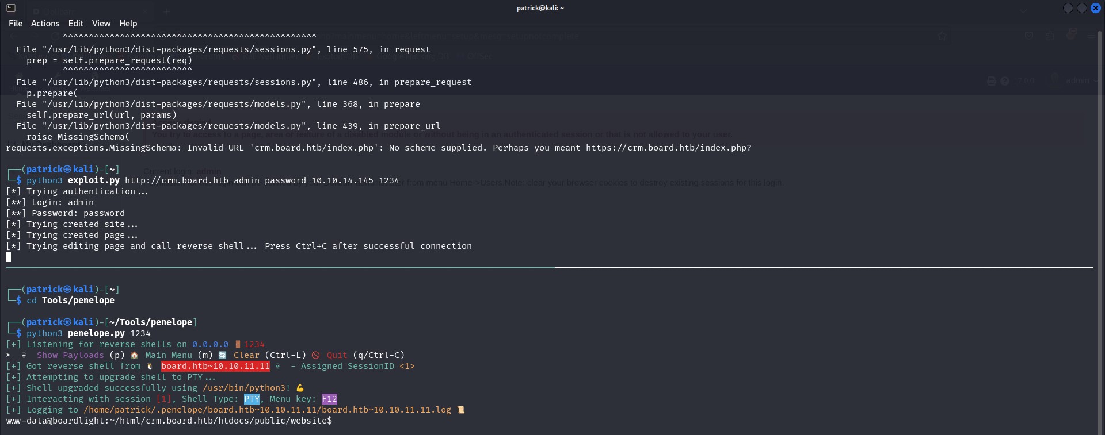The image size is (1105, 435).
Task: Click the sessions.py line 486 traceback entry
Action: 244,82
